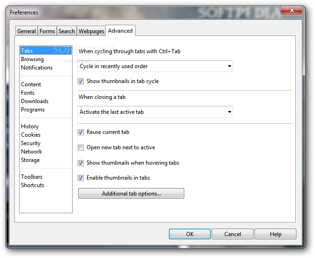The width and height of the screenshot is (315, 258).
Task: Click the Advanced tab
Action: tap(120, 31)
